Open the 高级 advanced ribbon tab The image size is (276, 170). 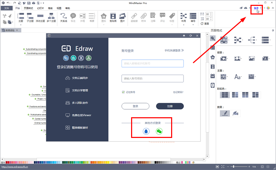pyautogui.click(x=50, y=8)
